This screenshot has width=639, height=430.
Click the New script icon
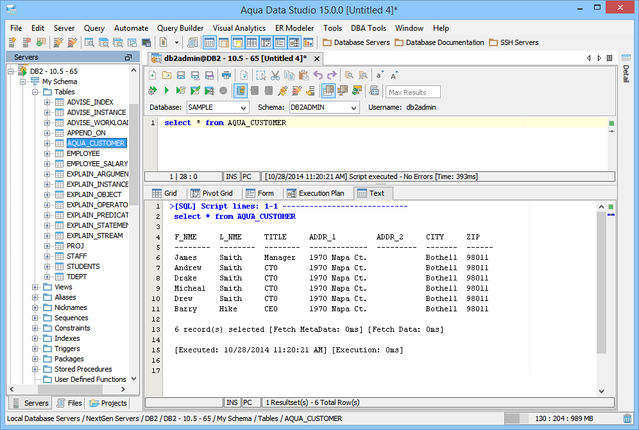click(153, 75)
